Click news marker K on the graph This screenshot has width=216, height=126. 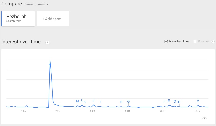coord(85,102)
